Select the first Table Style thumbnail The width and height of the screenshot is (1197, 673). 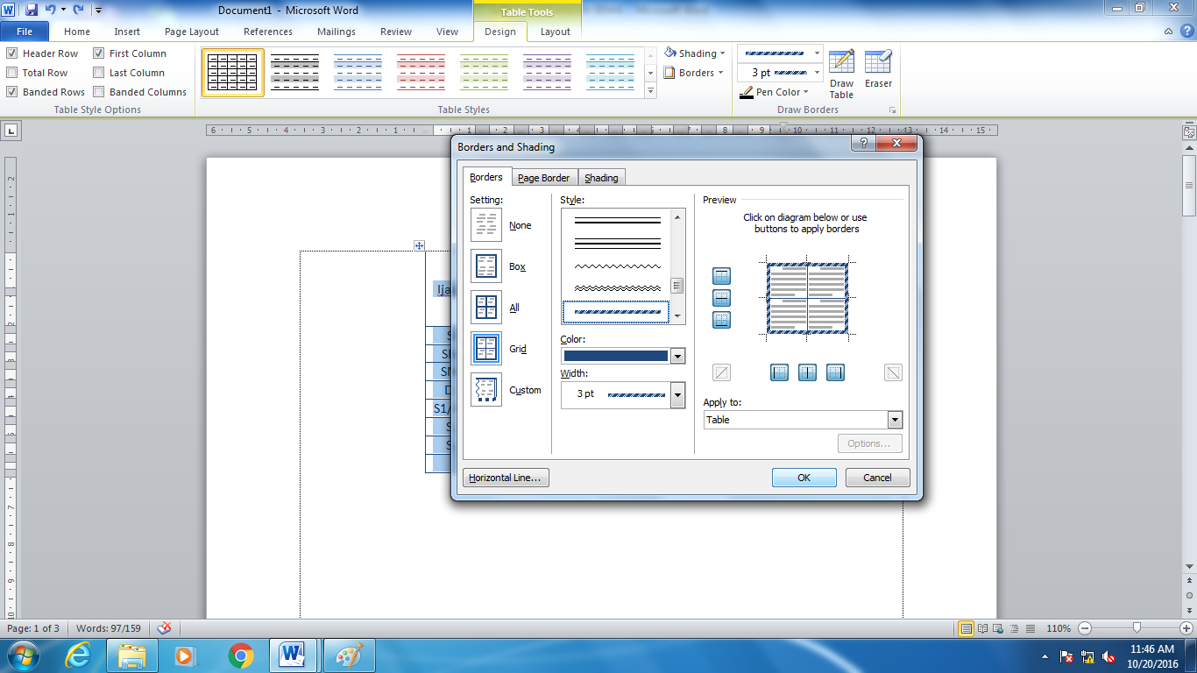click(232, 72)
